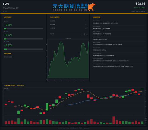Viewport: 148px width, 130px height.
Task: Click the 52-week range text under the price
Action: pyautogui.click(x=141, y=11)
